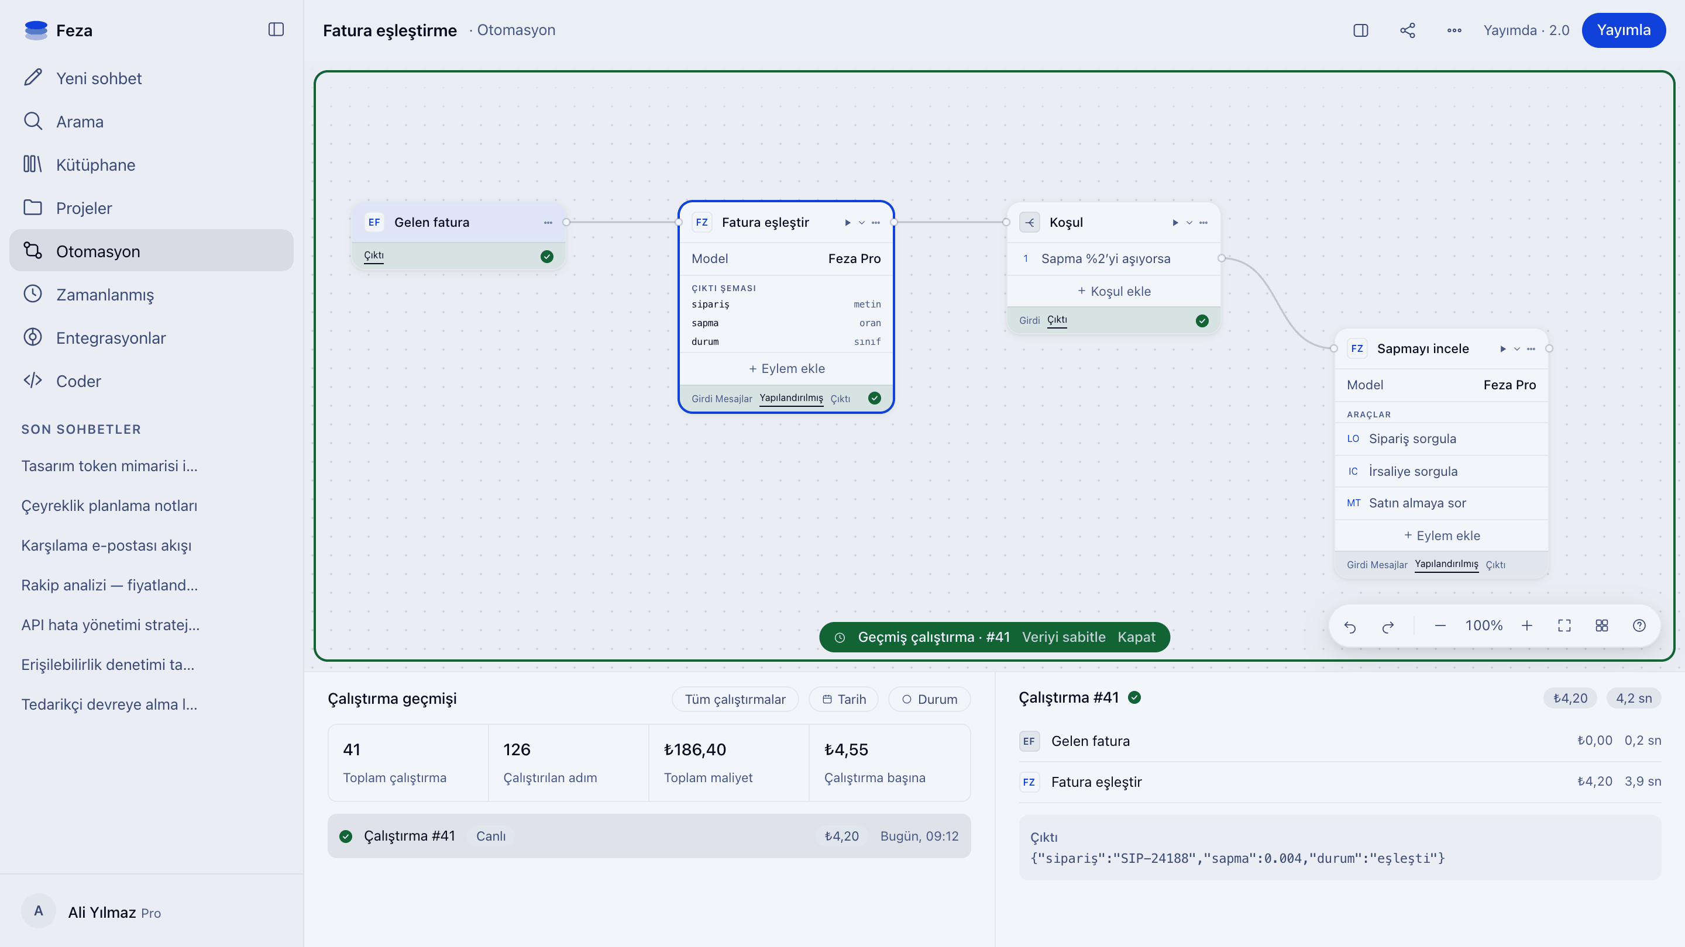Switch to Mesajlar tab in Fatura eşleştir node
Viewport: 1685px width, 947px height.
(x=733, y=399)
